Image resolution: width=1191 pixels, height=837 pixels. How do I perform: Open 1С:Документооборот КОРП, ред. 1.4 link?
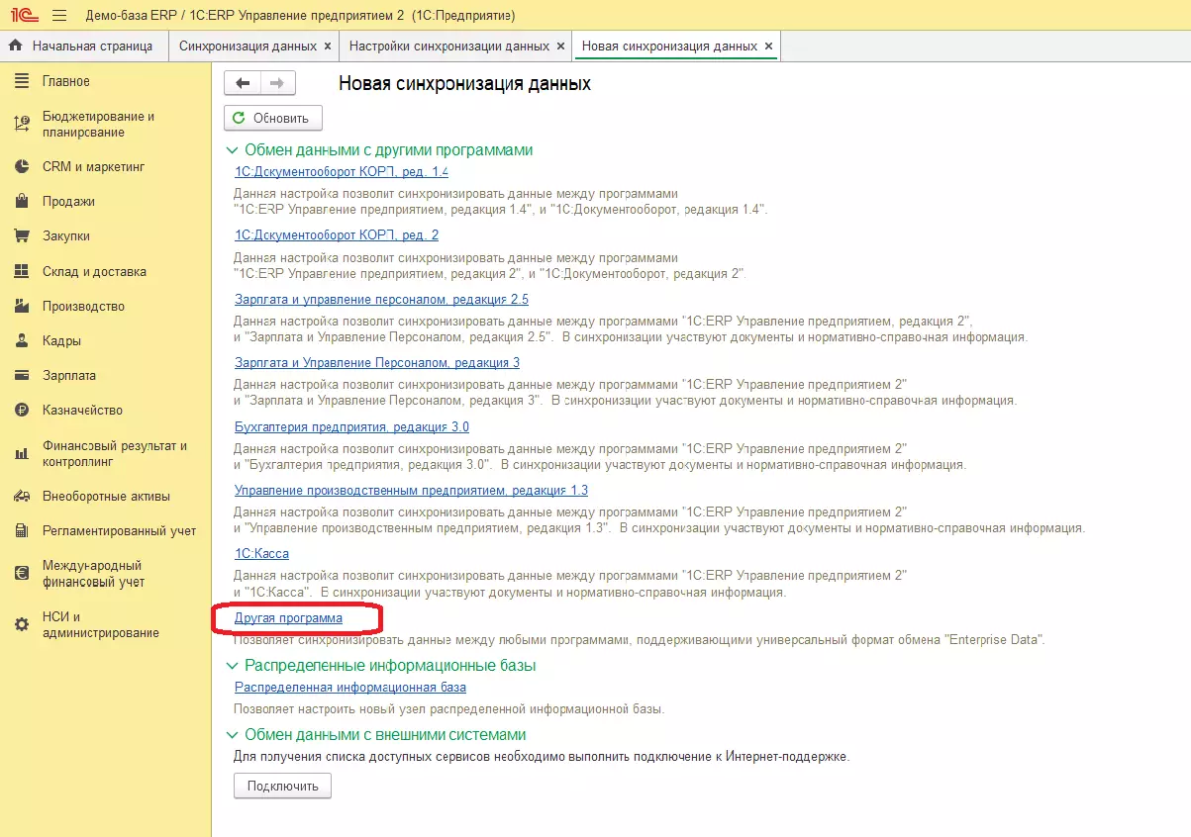point(342,171)
